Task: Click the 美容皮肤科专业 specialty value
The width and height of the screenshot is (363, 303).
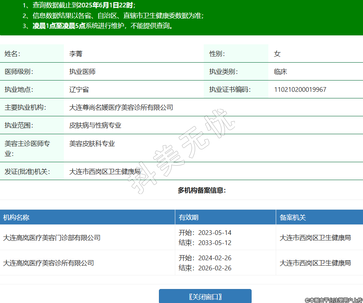Action: [92, 144]
